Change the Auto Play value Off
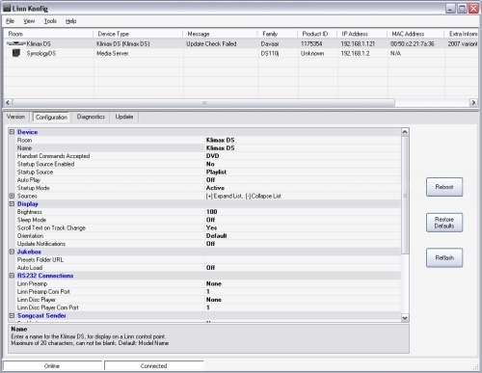This screenshot has height=373, width=482. point(303,180)
